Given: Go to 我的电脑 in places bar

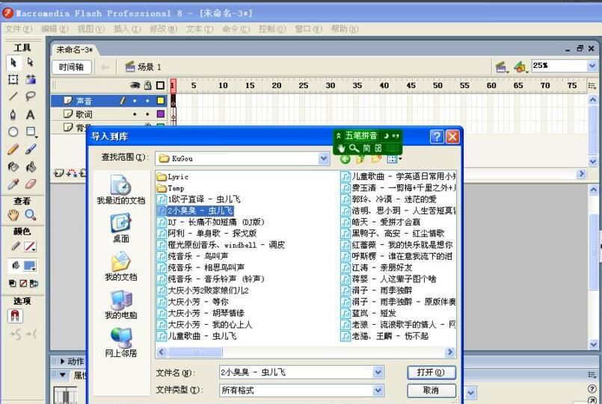Looking at the screenshot, I should 121,305.
